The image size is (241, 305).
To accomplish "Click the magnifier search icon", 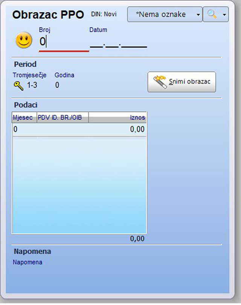I will [212, 14].
